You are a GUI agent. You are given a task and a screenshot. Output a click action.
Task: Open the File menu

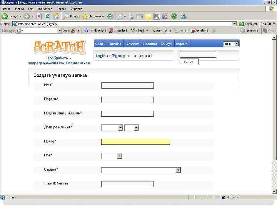coord(6,8)
